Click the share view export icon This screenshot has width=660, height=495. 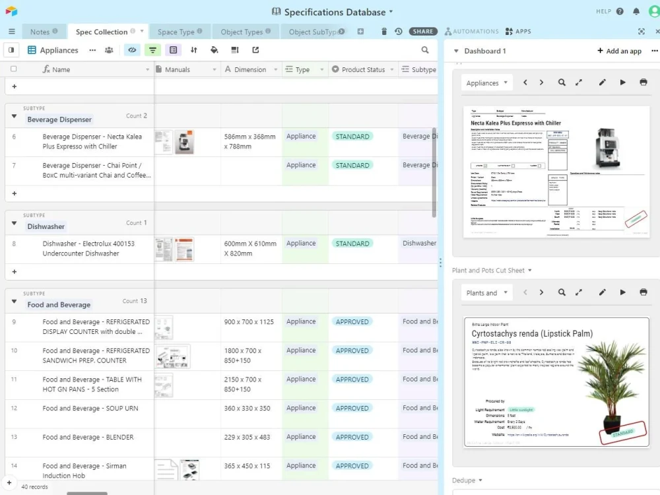pyautogui.click(x=255, y=50)
